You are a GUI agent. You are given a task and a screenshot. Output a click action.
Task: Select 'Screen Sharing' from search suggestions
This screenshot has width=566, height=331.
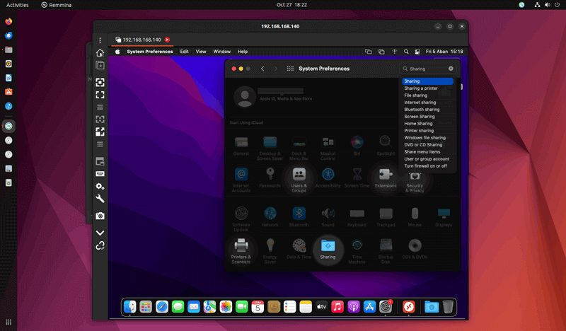point(420,117)
